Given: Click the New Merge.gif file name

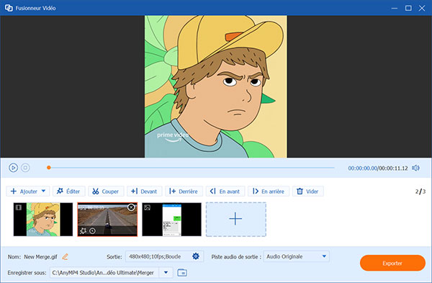Looking at the screenshot, I should (x=40, y=257).
